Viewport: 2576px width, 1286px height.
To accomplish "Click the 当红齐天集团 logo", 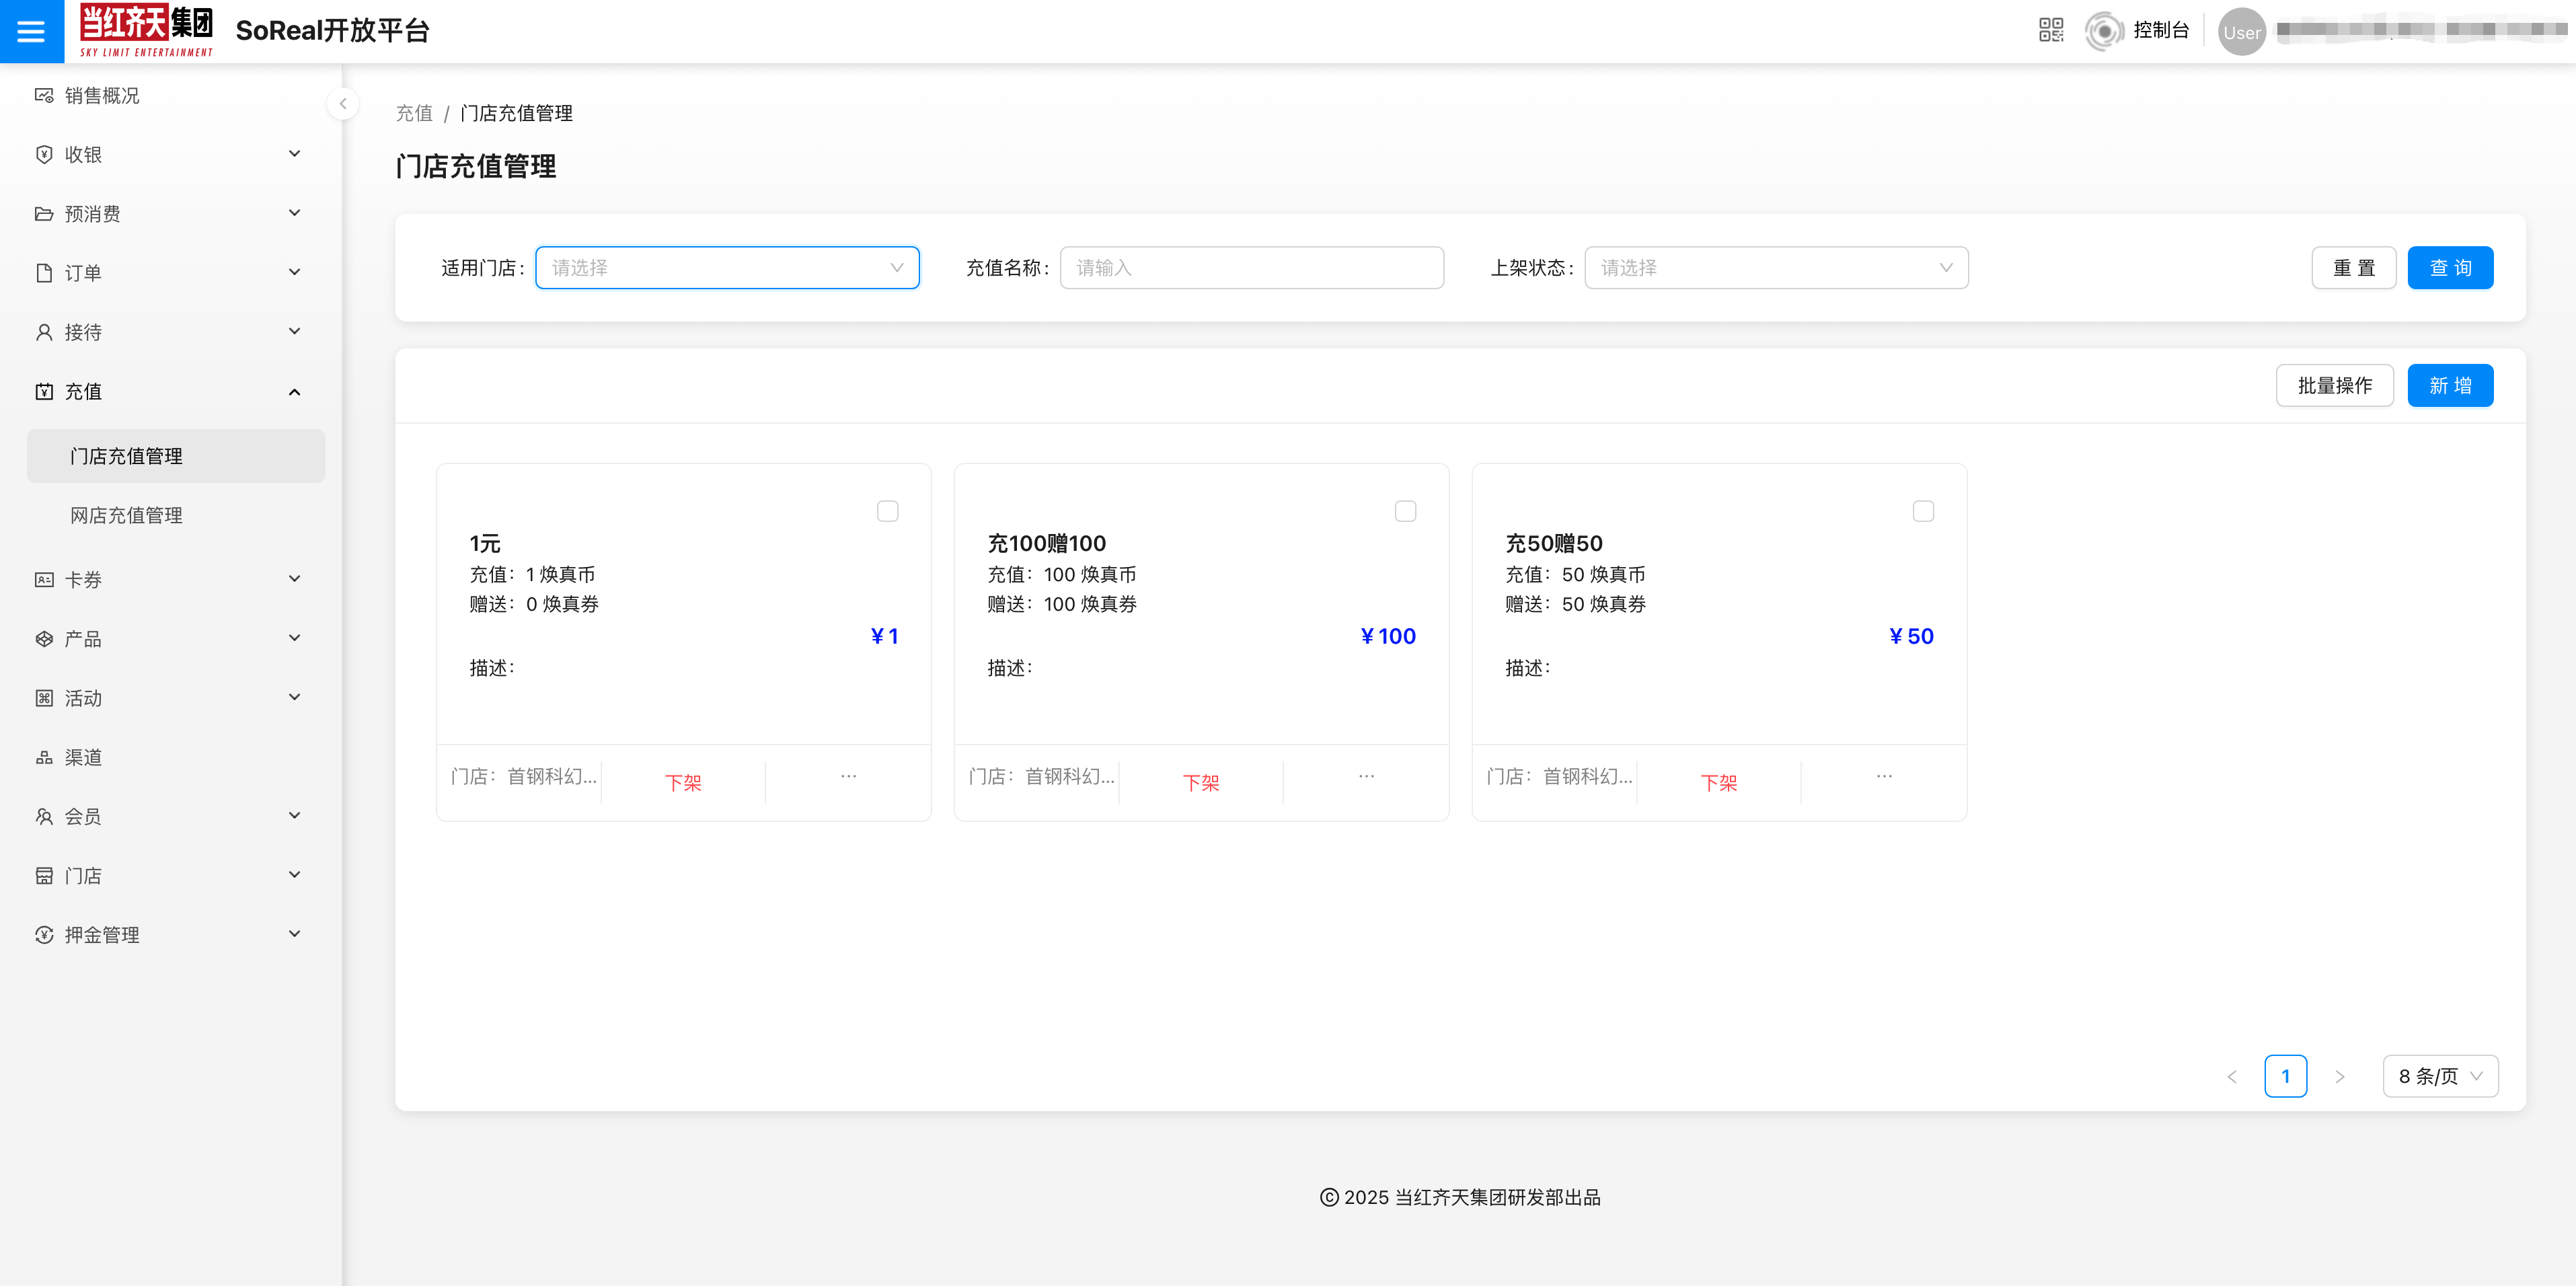I will (146, 31).
